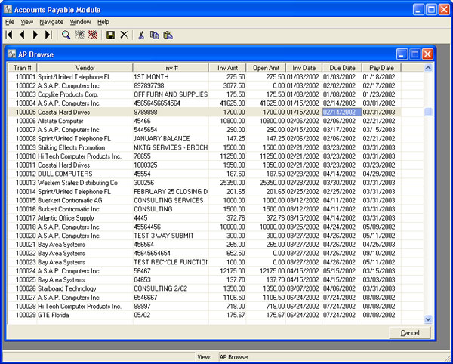Cut with the scissors icon
The height and width of the screenshot is (364, 453).
[x=141, y=35]
